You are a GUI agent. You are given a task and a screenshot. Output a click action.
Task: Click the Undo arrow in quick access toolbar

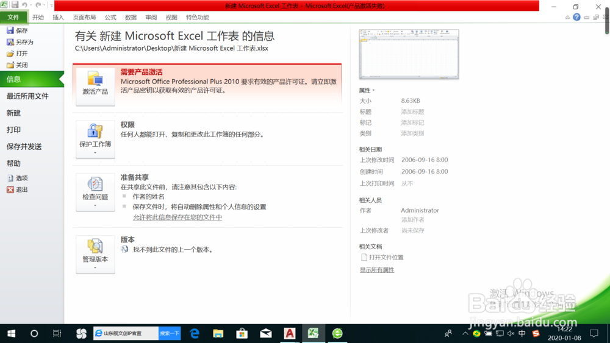click(24, 5)
